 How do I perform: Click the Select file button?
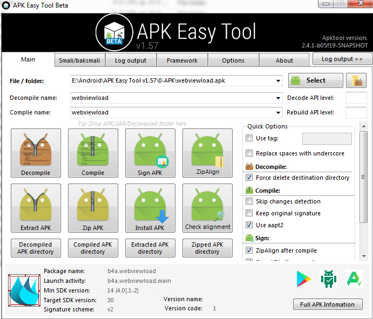316,80
